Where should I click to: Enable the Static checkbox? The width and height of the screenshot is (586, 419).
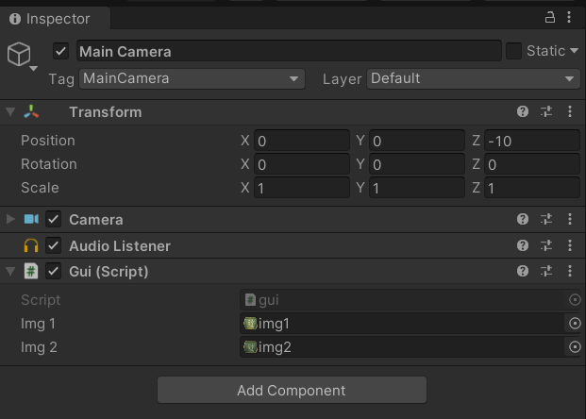pos(514,51)
